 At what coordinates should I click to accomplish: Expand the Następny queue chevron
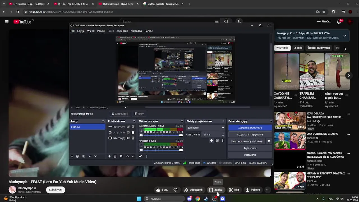coord(344,36)
